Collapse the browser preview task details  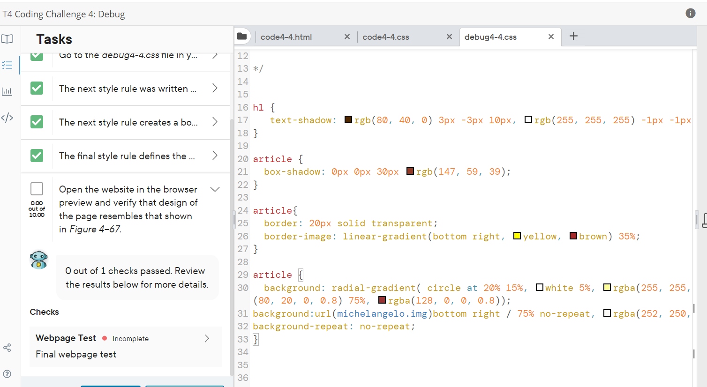tap(215, 189)
